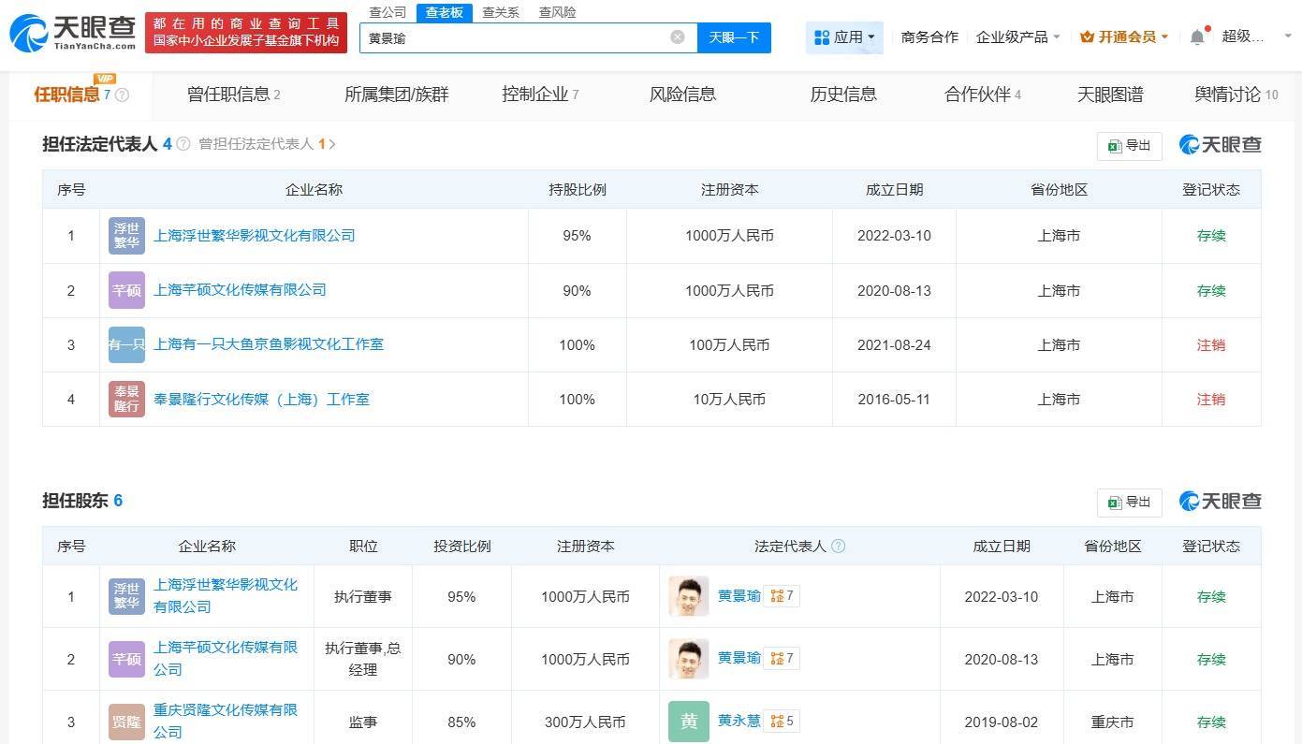Click 黄景瑜 name in 浮世繁华 shareholder row
The width and height of the screenshot is (1302, 744).
tap(739, 596)
